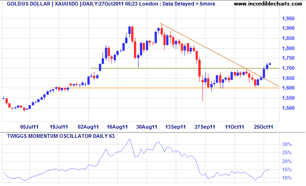Click the 25% oscillator axis label
The width and height of the screenshot is (306, 186).
click(x=287, y=152)
